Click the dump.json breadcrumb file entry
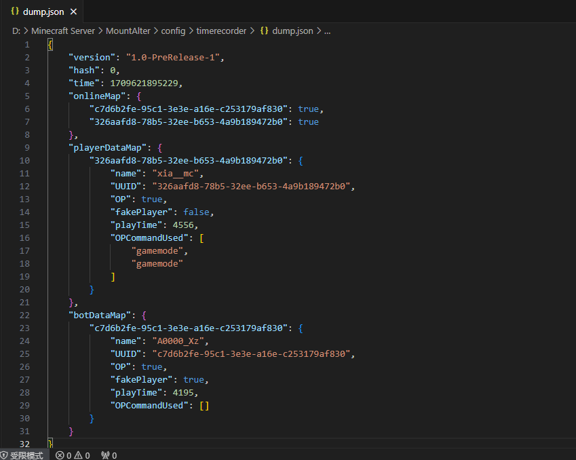The image size is (576, 460). point(292,31)
